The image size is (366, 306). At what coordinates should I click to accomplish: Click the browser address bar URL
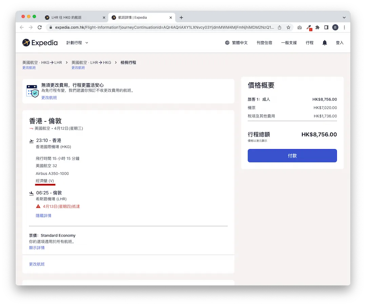coord(165,27)
